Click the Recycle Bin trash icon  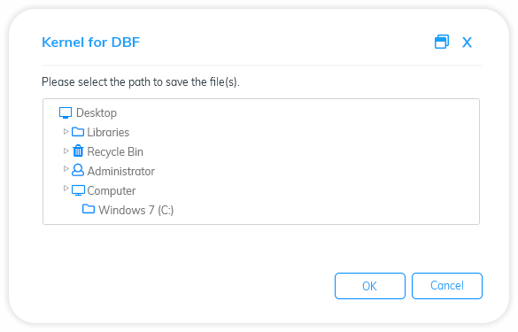click(78, 151)
